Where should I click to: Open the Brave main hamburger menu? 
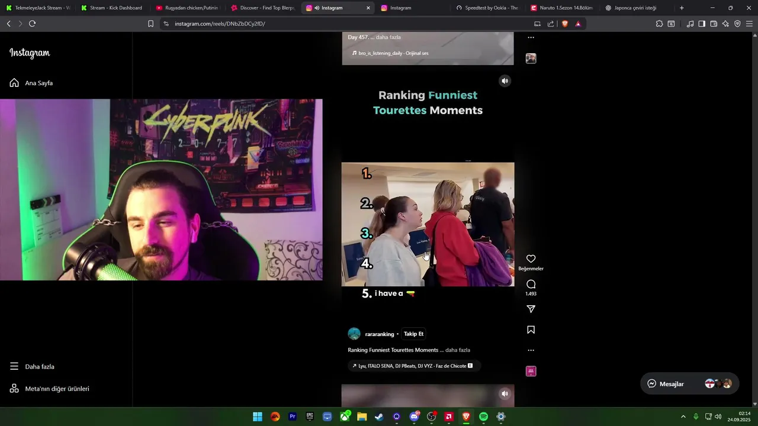click(x=749, y=24)
